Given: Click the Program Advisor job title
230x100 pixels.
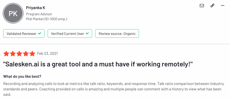Looking at the screenshot, I should pyautogui.click(x=39, y=14).
